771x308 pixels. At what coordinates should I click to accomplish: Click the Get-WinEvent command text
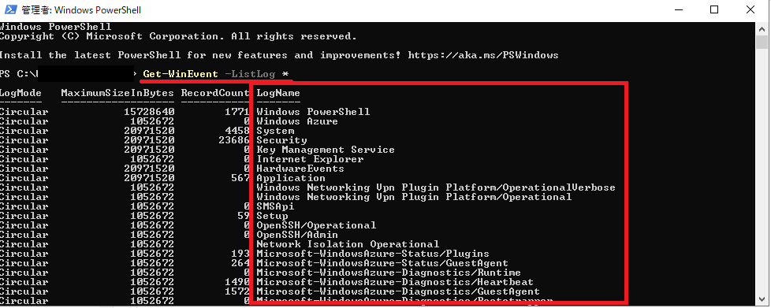180,74
